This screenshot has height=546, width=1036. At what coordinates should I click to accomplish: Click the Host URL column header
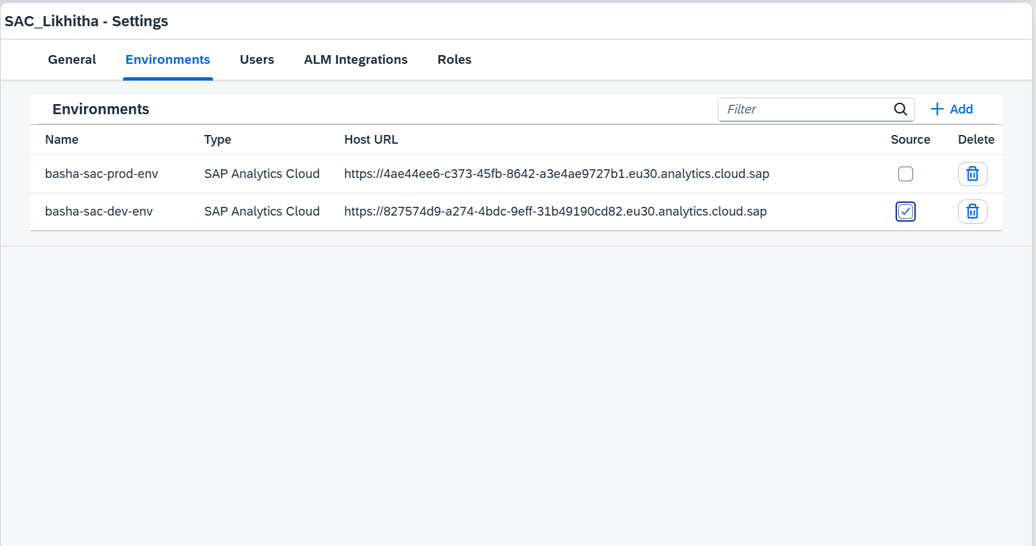coord(371,140)
